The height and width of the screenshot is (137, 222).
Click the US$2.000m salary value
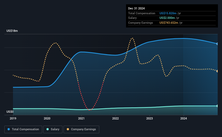pos(167,18)
